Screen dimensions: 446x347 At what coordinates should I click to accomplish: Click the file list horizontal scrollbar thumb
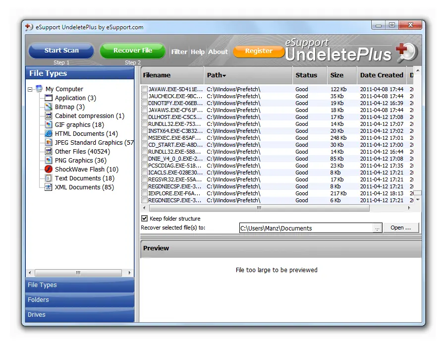259,208
